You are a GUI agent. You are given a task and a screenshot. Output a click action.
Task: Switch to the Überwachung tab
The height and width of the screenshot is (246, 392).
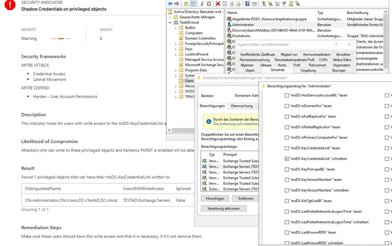tap(241, 106)
